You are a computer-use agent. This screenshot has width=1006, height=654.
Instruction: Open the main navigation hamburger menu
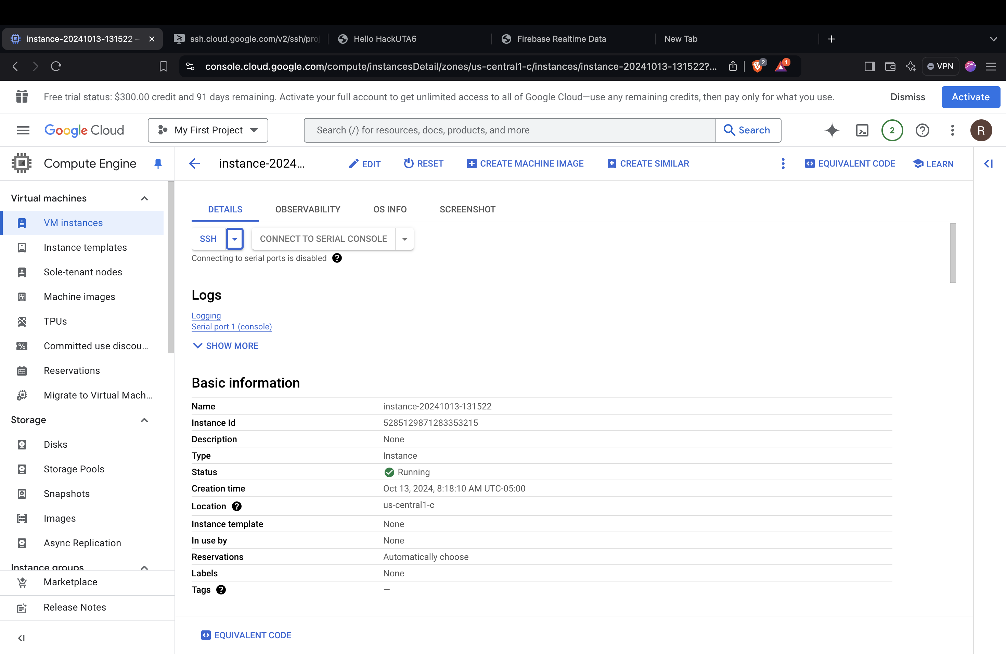23,130
